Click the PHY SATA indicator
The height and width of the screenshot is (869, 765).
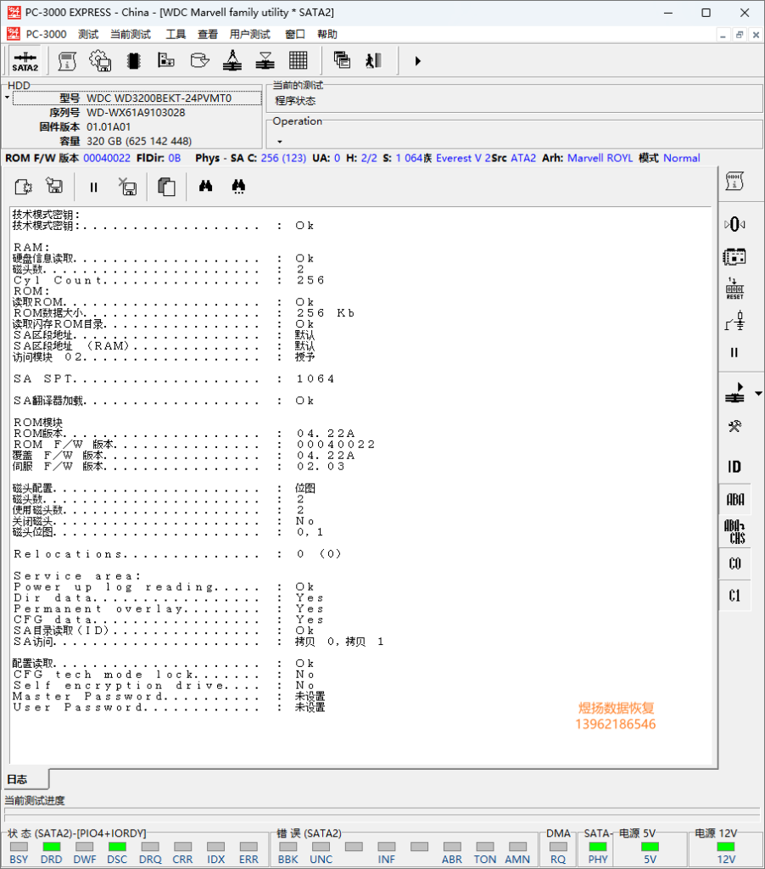point(598,847)
